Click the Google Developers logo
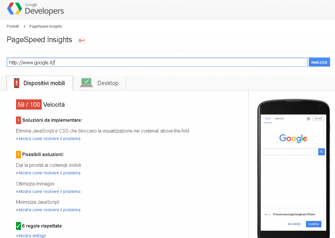The image size is (335, 238). [x=35, y=9]
